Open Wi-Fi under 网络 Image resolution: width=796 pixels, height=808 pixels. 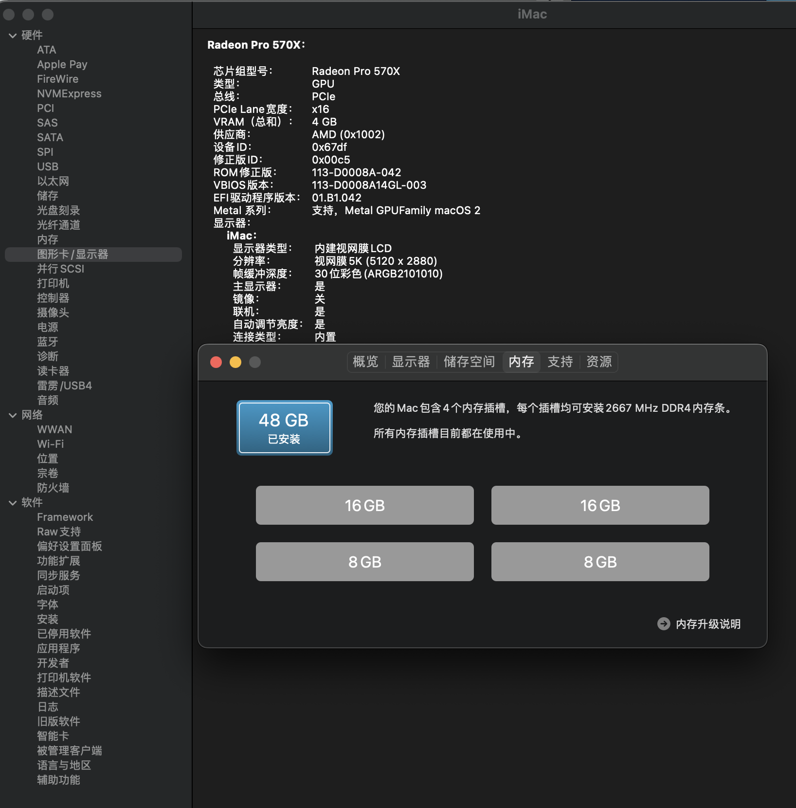tap(51, 444)
